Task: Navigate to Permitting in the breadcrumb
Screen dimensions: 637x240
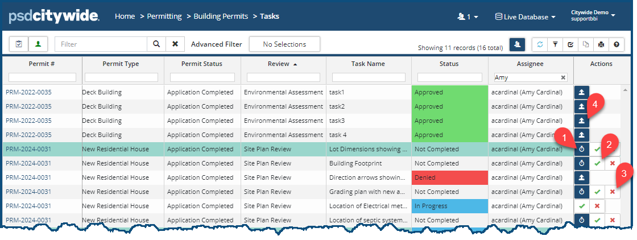Action: point(164,16)
